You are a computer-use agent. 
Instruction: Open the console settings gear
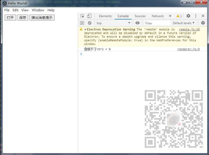point(203,23)
